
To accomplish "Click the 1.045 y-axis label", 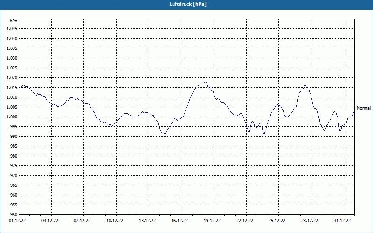I will click(12, 29).
